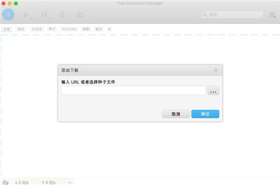The width and height of the screenshot is (280, 185).
Task: Focus the URL input field
Action: coord(133,91)
